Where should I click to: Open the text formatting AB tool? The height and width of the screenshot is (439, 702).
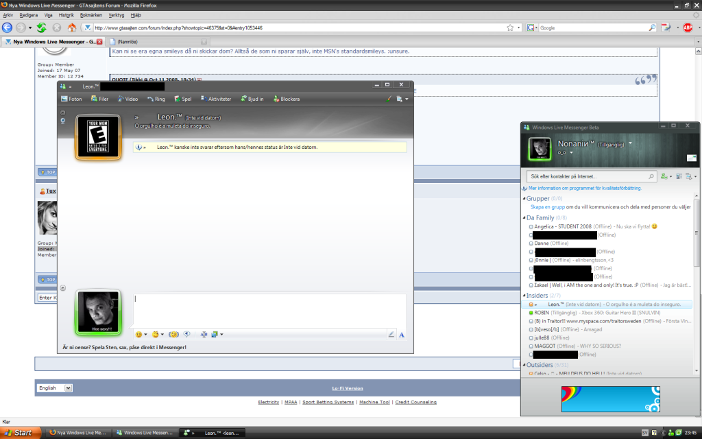pos(204,334)
